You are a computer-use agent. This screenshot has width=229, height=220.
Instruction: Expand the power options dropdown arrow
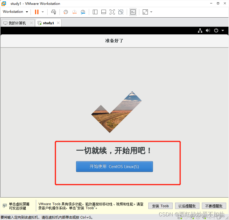pos(43,12)
